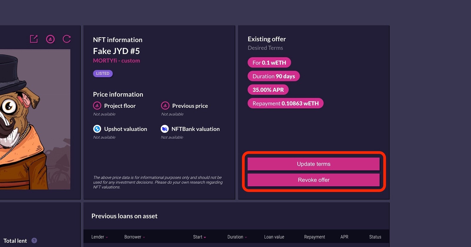Screen dimensions: 471x247
Task: Click the Fake JYD #5 title
Action: [x=116, y=51]
